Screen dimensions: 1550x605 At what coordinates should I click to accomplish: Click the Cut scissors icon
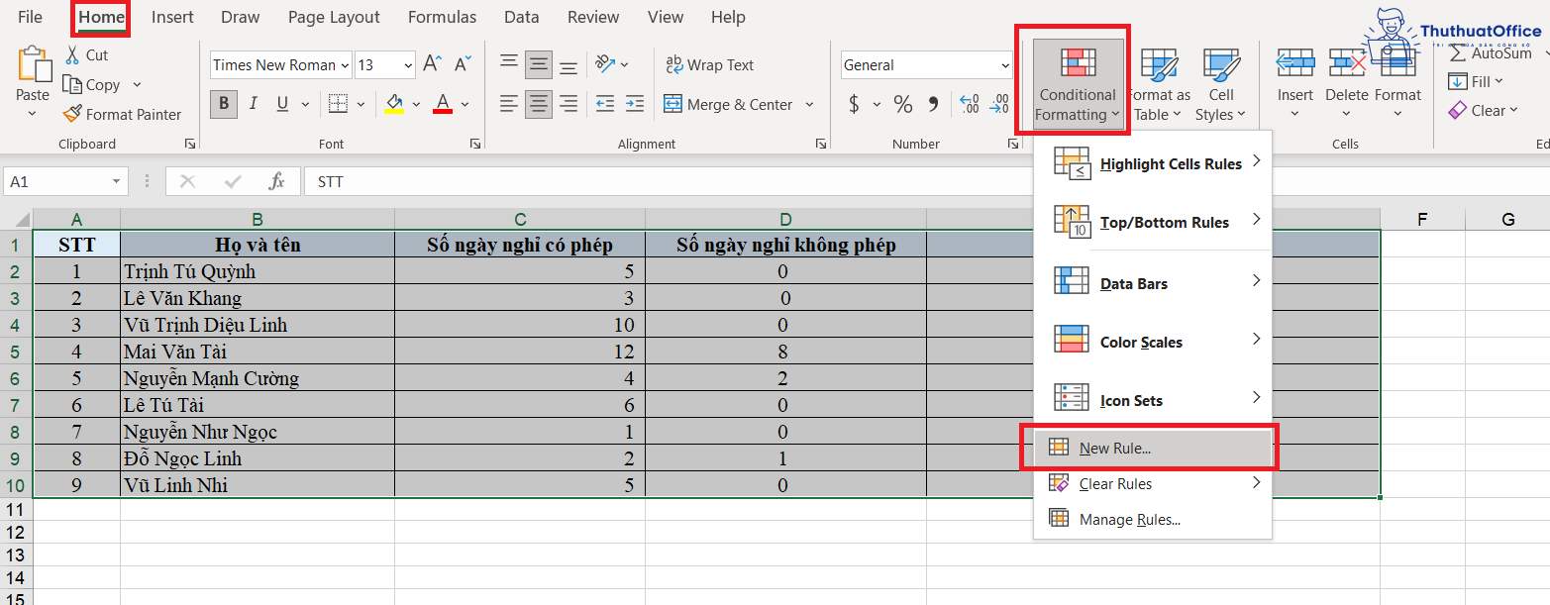pos(72,54)
